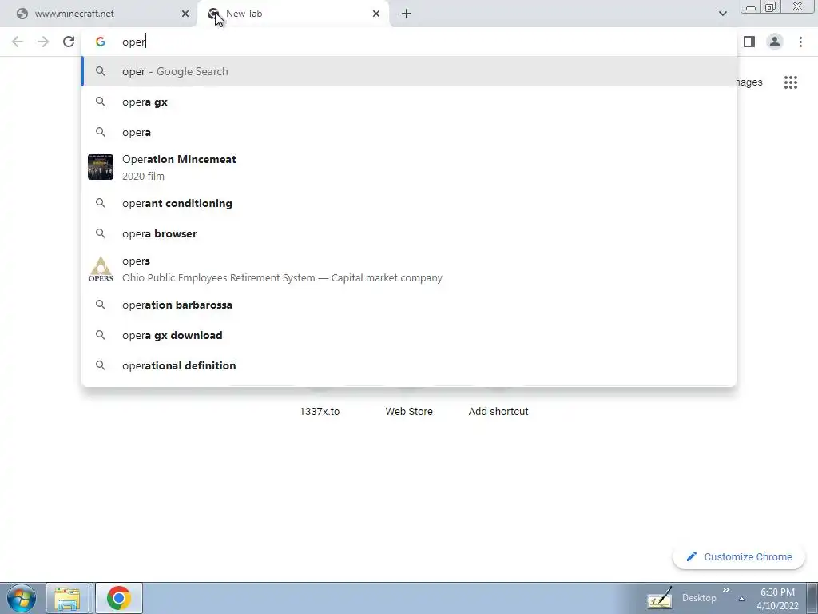Select the 'operational definition' suggestion

click(409, 365)
